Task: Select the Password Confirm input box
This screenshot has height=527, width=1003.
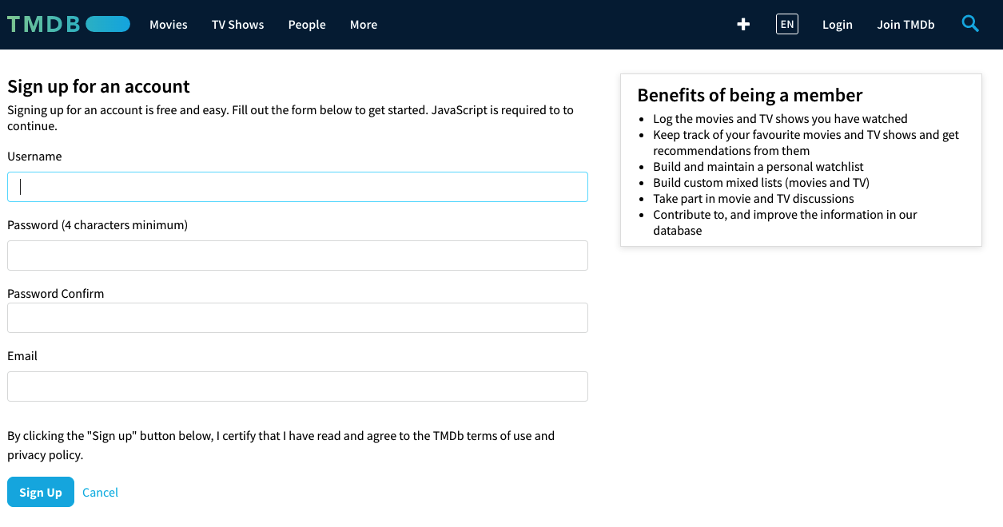Action: [297, 318]
